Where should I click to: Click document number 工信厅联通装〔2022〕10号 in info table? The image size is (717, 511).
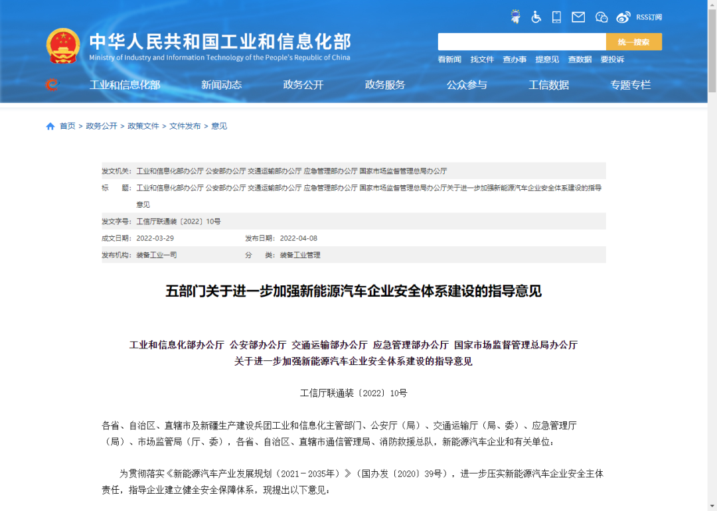tap(179, 222)
